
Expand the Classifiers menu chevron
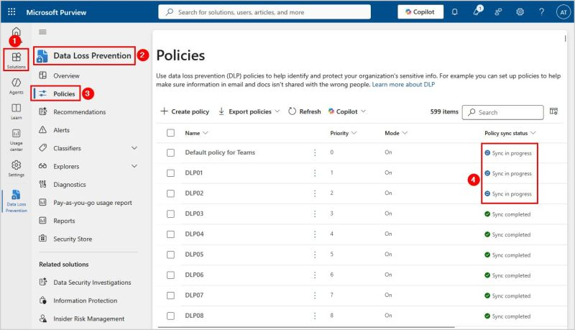134,148
